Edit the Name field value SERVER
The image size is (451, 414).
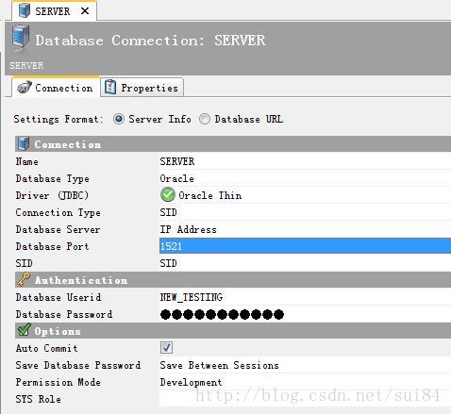pos(305,161)
